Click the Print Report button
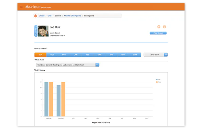Screen dimensions: 202x129 (x=158, y=33)
